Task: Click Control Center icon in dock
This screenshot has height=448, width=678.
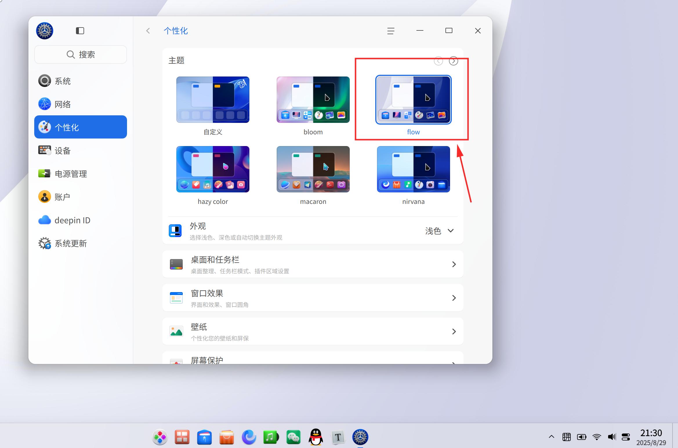Action: pyautogui.click(x=360, y=437)
